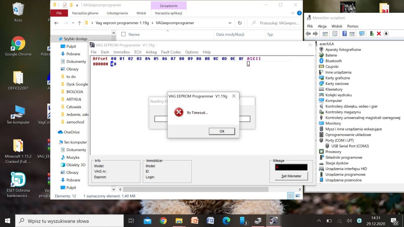Screen dimensions: 404x227
Task: Open Properties icon in Device Manager toolbar
Action: 335,34
